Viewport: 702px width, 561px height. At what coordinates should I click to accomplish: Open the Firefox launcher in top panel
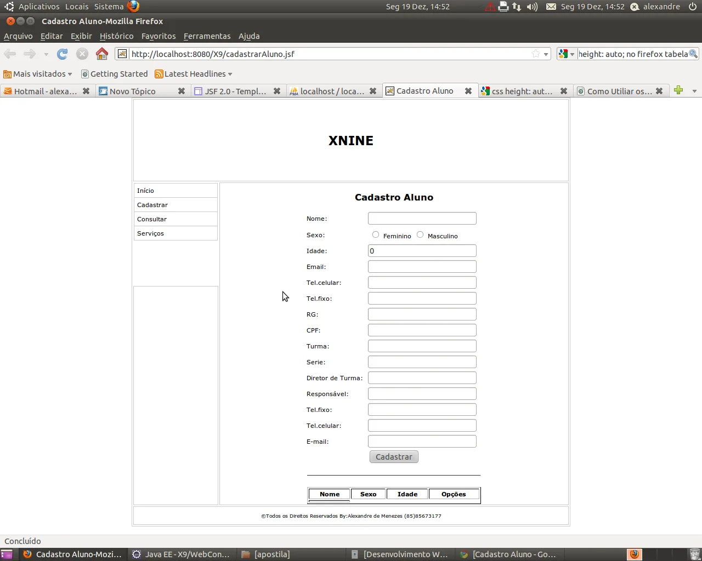133,7
